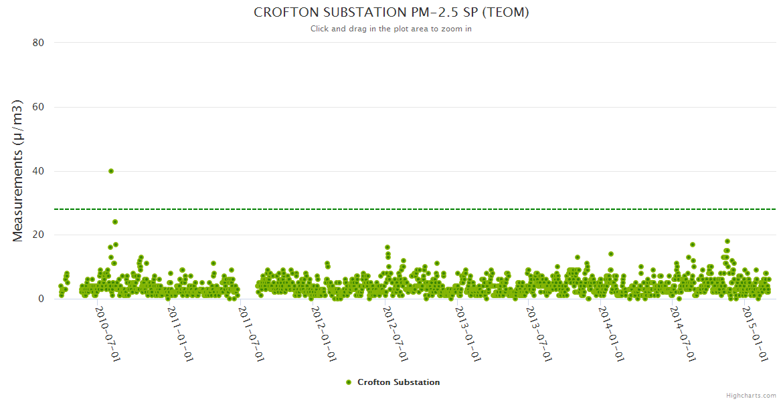Click the chart title CROFTON SUBSTATION PM-2.5
The image size is (783, 401).
[391, 13]
